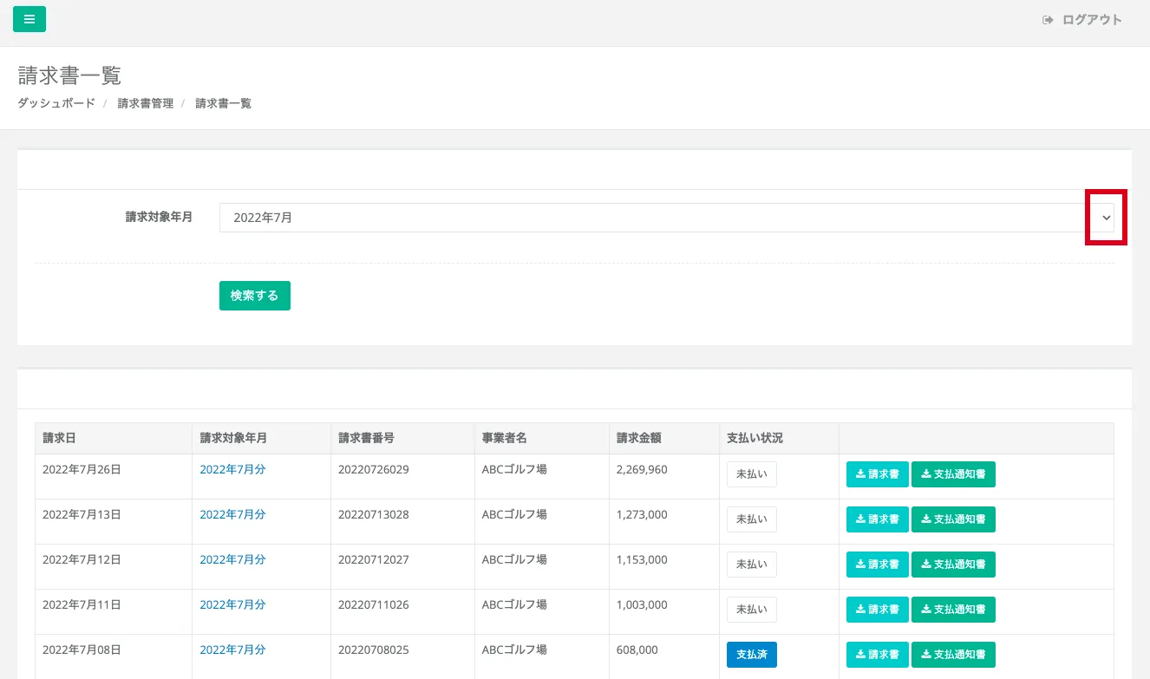Click the ログアウト logout icon
1150x679 pixels.
[x=1048, y=20]
